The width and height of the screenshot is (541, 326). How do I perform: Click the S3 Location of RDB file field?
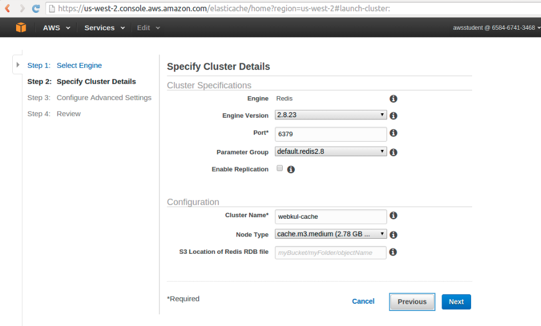coord(330,253)
